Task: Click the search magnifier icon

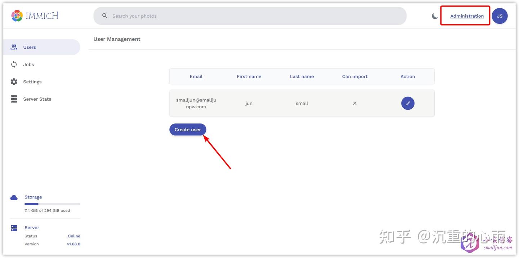Action: pyautogui.click(x=105, y=16)
